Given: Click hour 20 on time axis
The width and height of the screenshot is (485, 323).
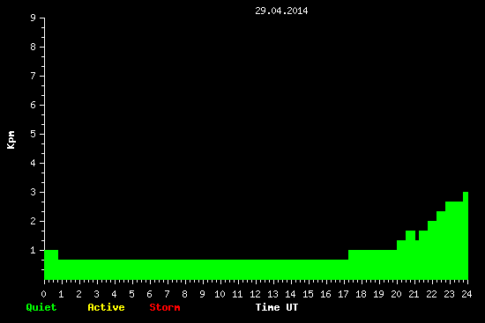Looking at the screenshot, I should [396, 294].
